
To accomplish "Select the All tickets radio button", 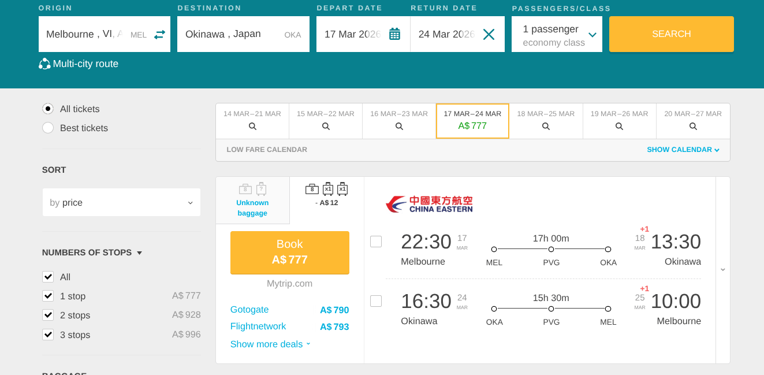I will pos(48,109).
